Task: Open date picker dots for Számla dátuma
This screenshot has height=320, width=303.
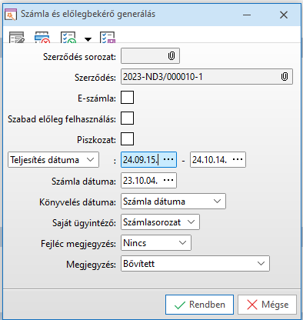Action: click(168, 180)
